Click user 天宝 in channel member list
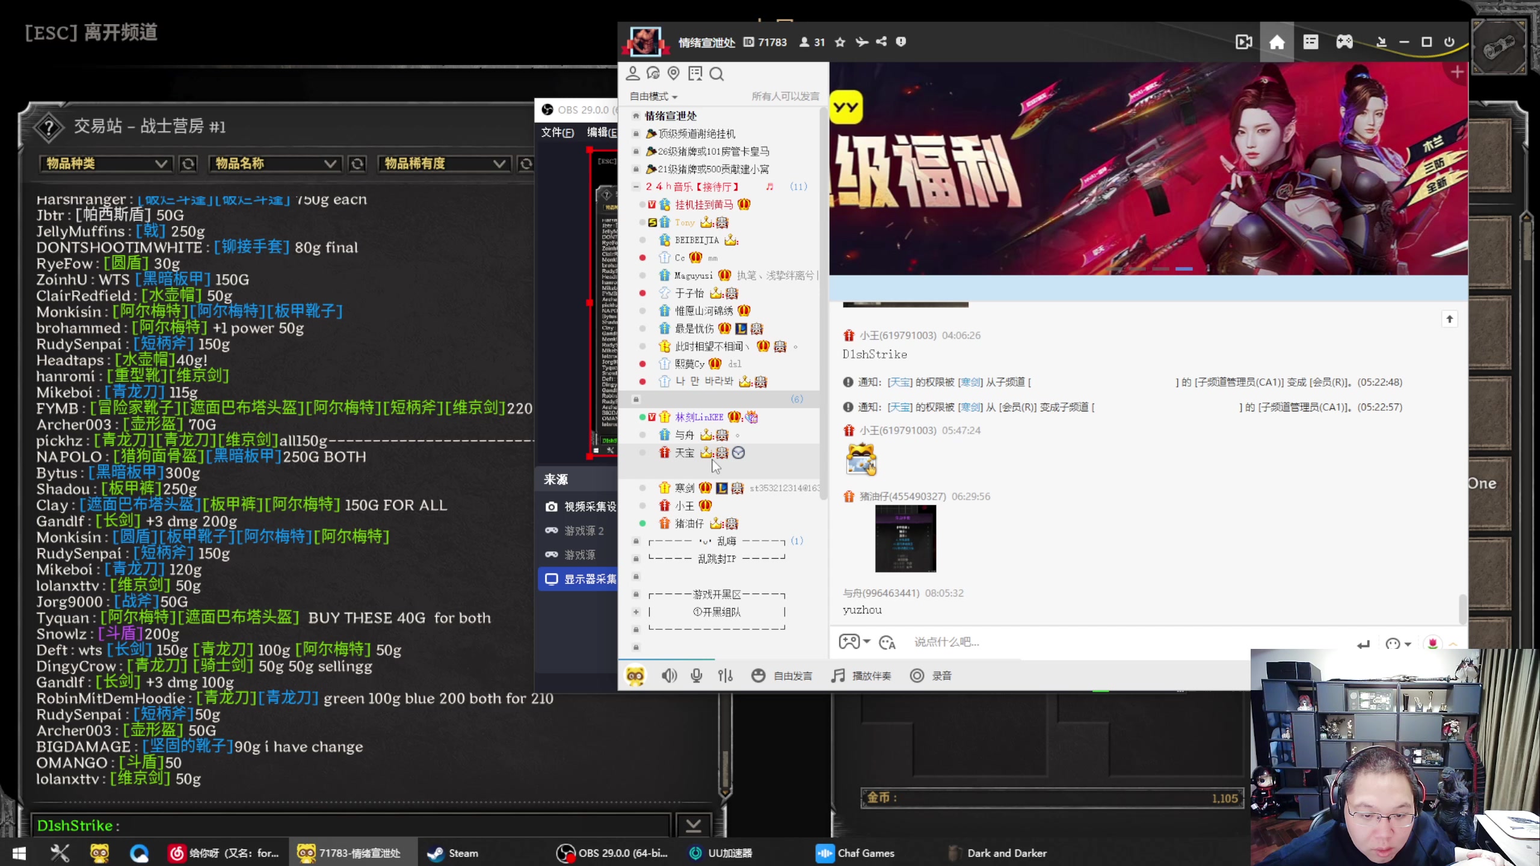 pyautogui.click(x=684, y=453)
